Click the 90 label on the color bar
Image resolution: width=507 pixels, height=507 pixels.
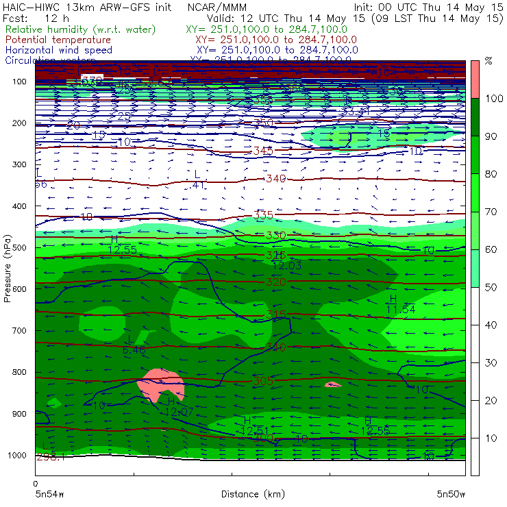click(491, 136)
